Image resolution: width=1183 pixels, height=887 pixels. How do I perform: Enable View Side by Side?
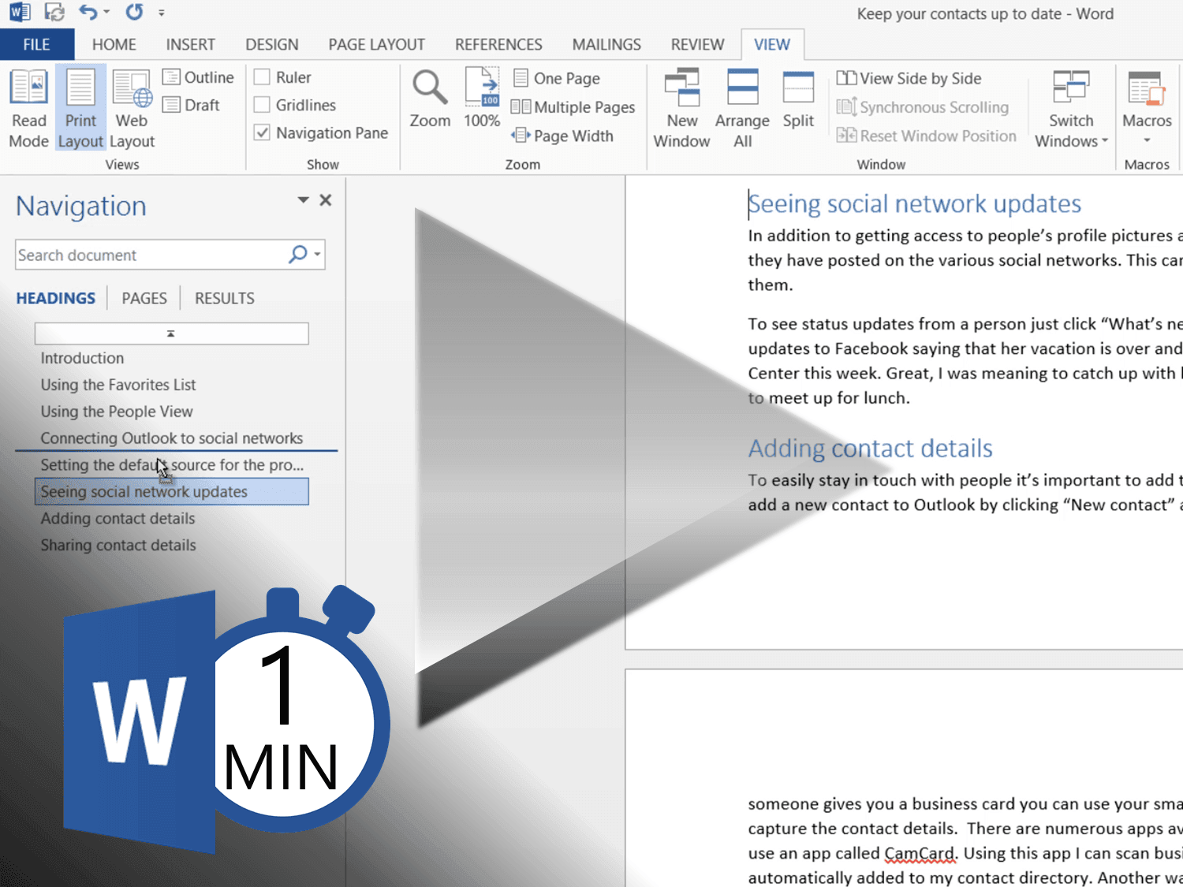click(x=909, y=78)
